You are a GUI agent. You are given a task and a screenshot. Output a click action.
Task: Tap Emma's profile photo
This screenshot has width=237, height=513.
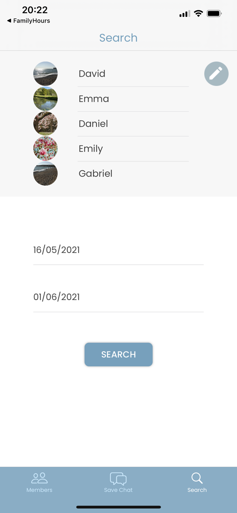point(45,98)
